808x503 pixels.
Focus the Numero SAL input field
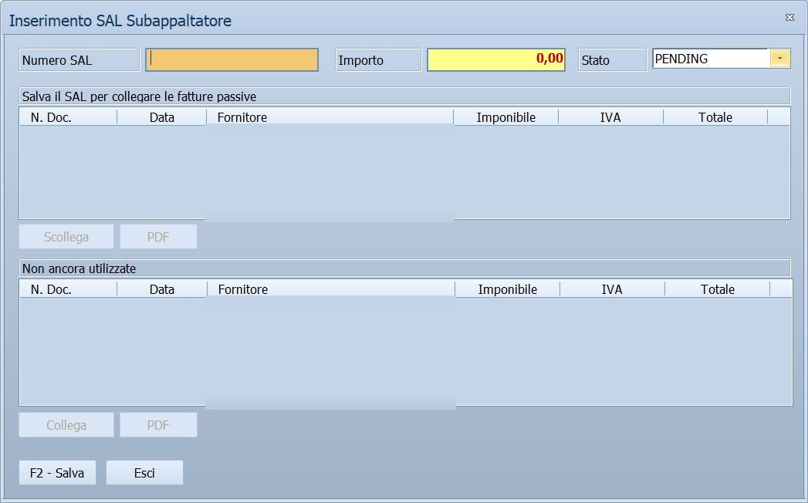pyautogui.click(x=232, y=59)
